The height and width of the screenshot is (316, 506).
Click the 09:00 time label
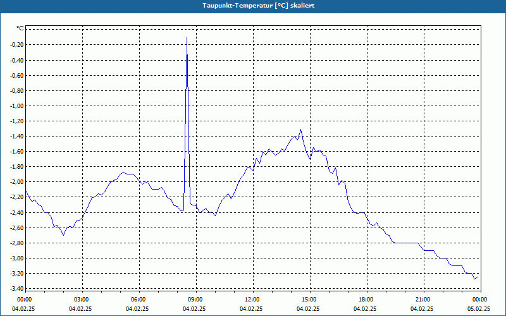pos(195,300)
